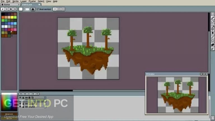Viewport: 215px width, 121px height.
Task: Open the brush type selector
Action: (21, 9)
